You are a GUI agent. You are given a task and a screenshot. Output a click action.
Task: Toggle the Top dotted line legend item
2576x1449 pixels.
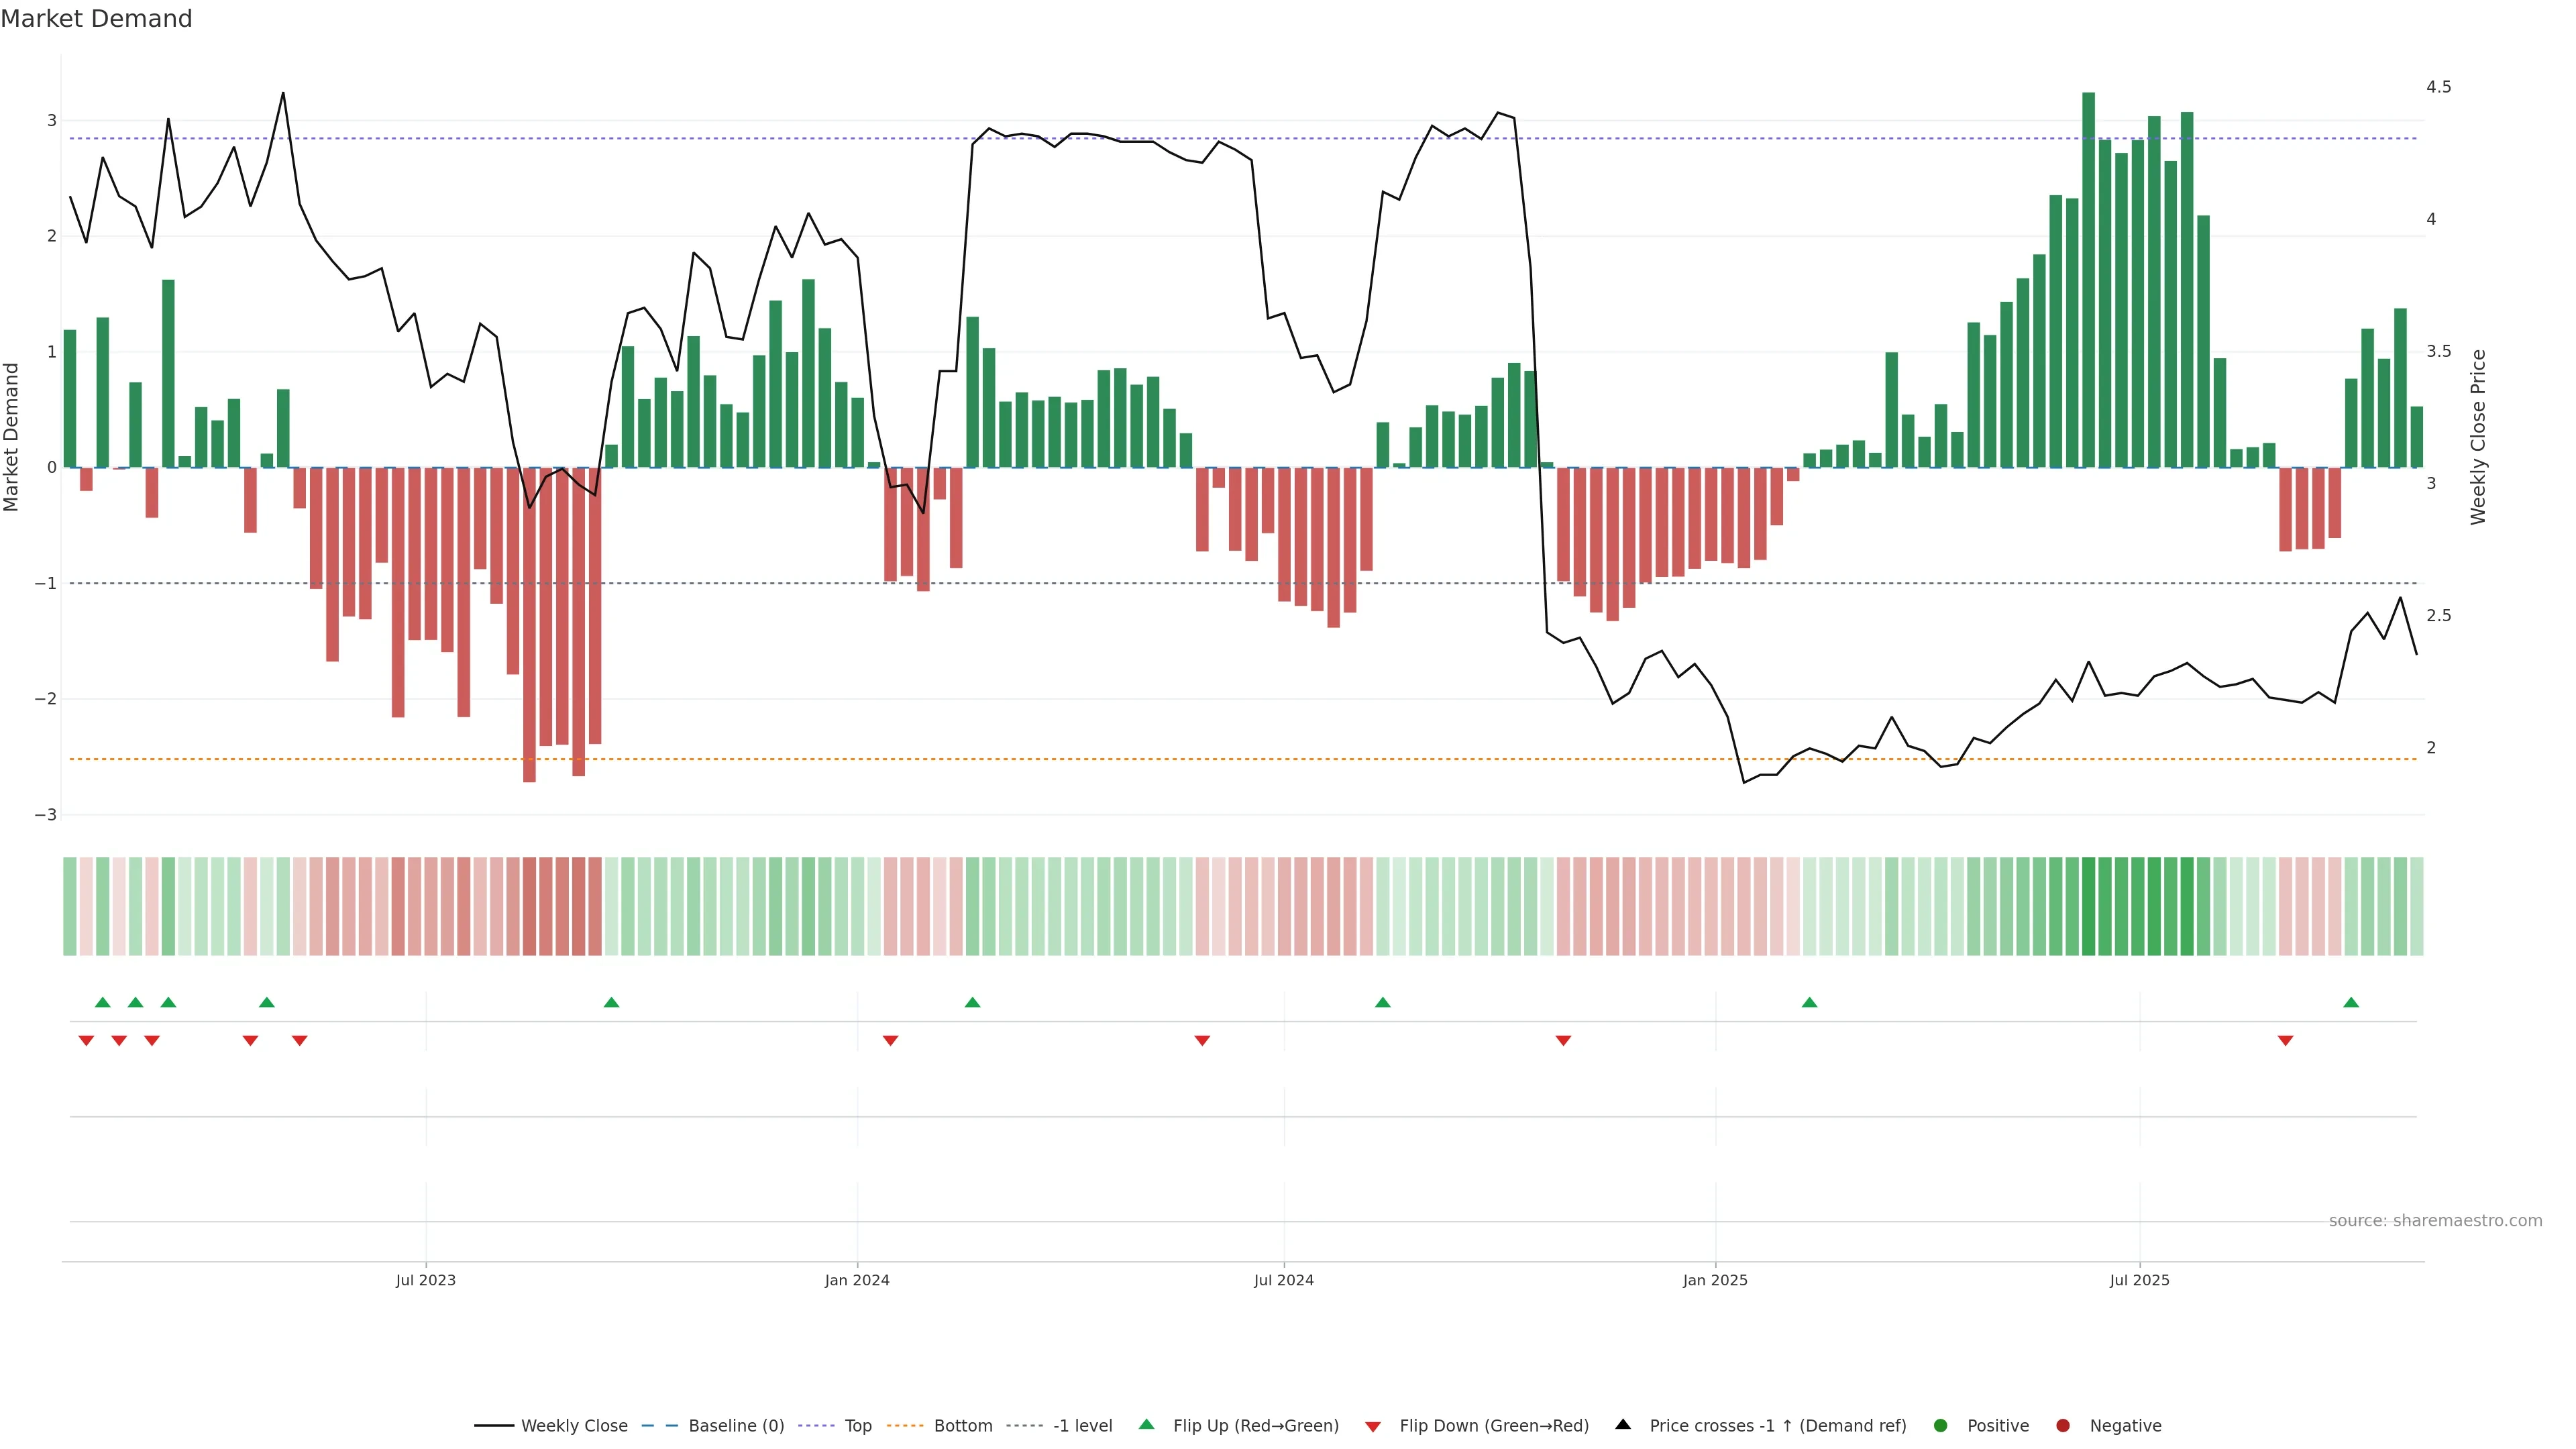(x=857, y=1426)
